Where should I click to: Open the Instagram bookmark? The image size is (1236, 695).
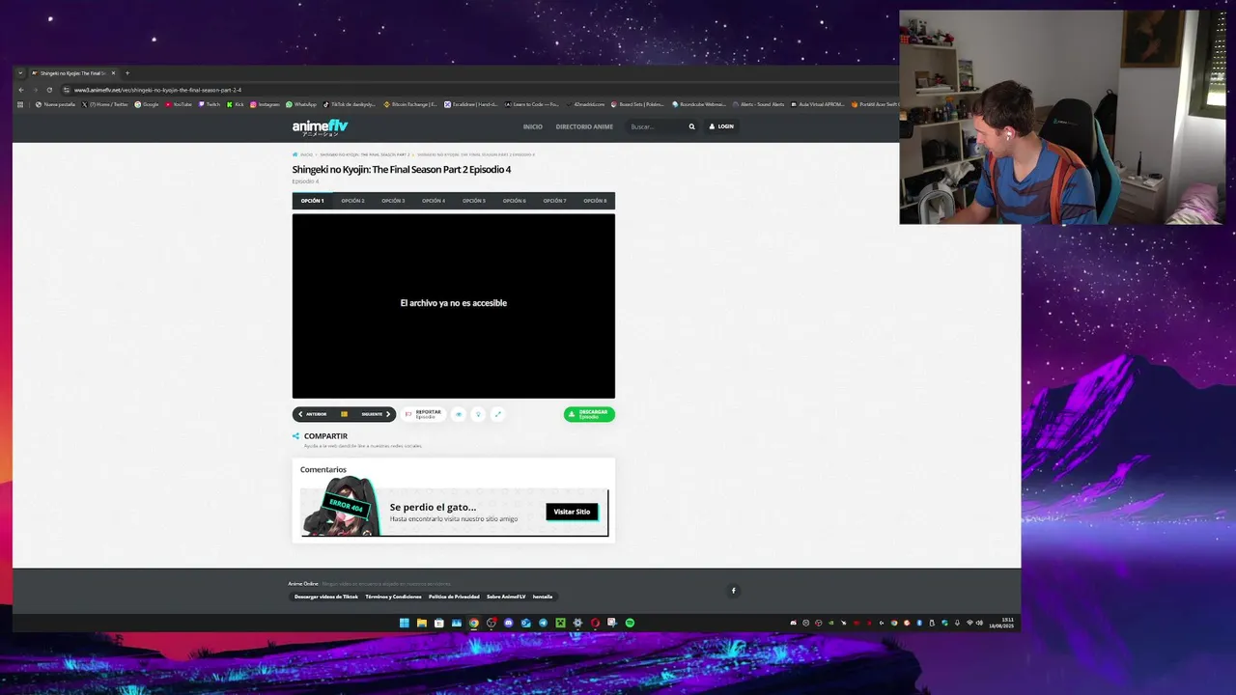pos(266,104)
